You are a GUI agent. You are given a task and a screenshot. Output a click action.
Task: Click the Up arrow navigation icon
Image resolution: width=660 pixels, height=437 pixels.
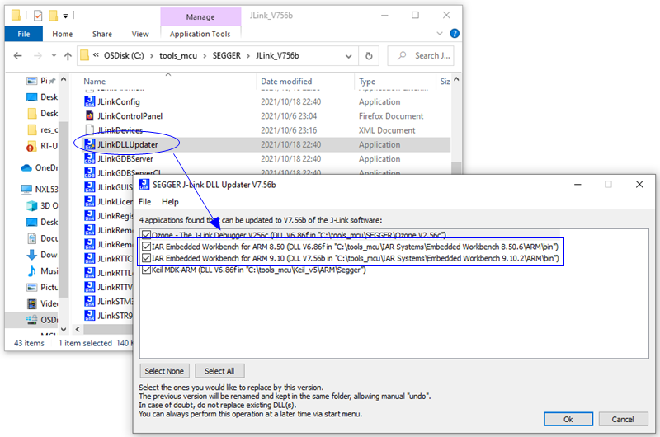click(x=68, y=56)
